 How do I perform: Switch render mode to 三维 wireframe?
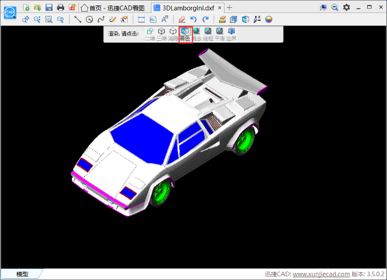click(x=161, y=34)
